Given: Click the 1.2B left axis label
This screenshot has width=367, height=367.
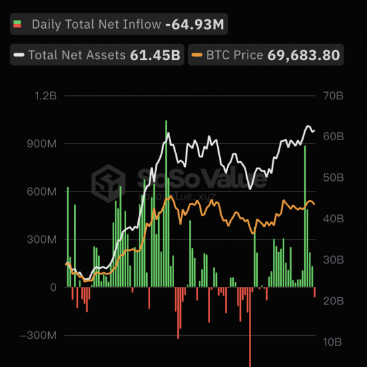Looking at the screenshot, I should tap(45, 95).
